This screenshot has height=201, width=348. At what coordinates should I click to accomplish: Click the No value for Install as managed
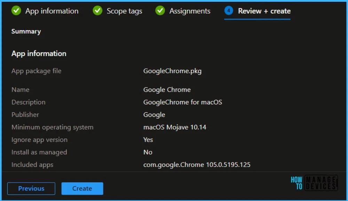[148, 152]
